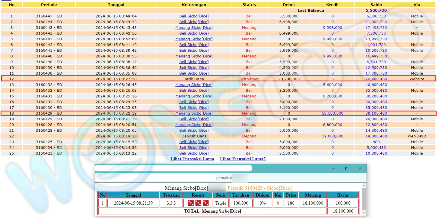The width and height of the screenshot is (438, 218).
Task: Click the Keterangan column header
Action: pyautogui.click(x=194, y=5)
